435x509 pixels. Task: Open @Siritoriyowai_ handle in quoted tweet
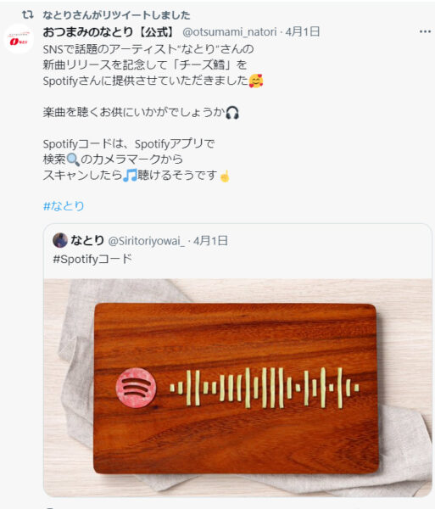point(146,241)
